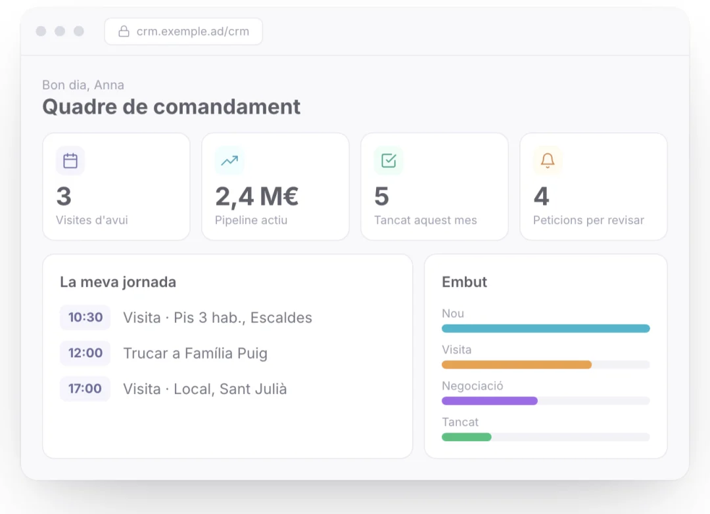The image size is (710, 514).
Task: Click the checkmark icon on Tancat aquest mes card
Action: coord(389,160)
